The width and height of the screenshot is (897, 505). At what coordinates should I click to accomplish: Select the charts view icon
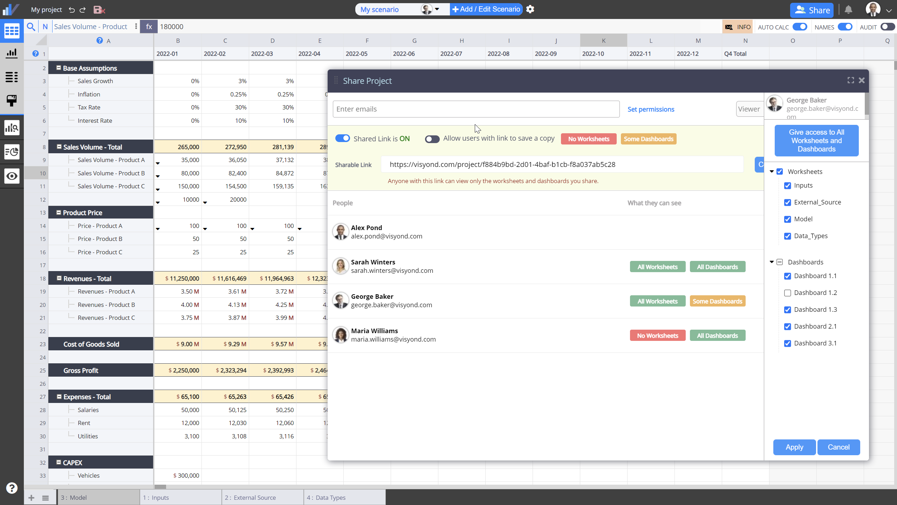12,53
